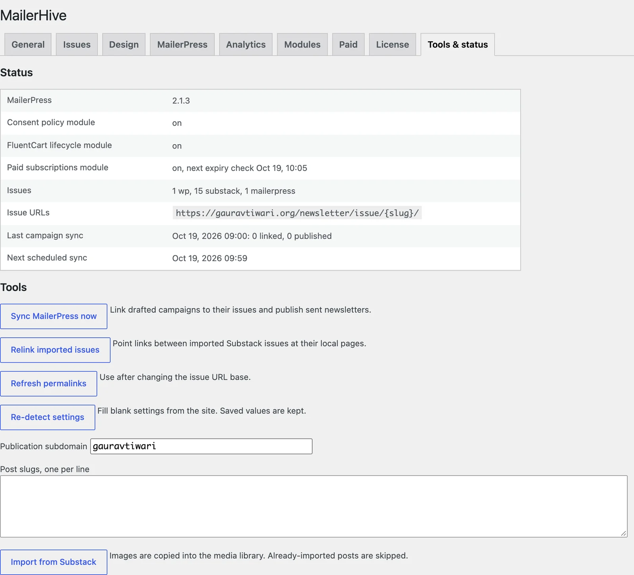Open the License tab
634x575 pixels.
pos(393,44)
